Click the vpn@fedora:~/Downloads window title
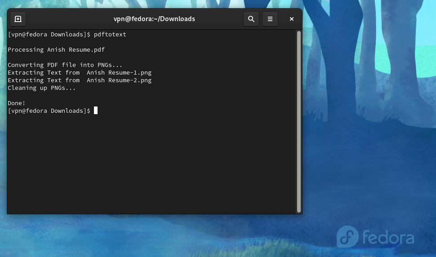The width and height of the screenshot is (436, 257). tap(154, 19)
